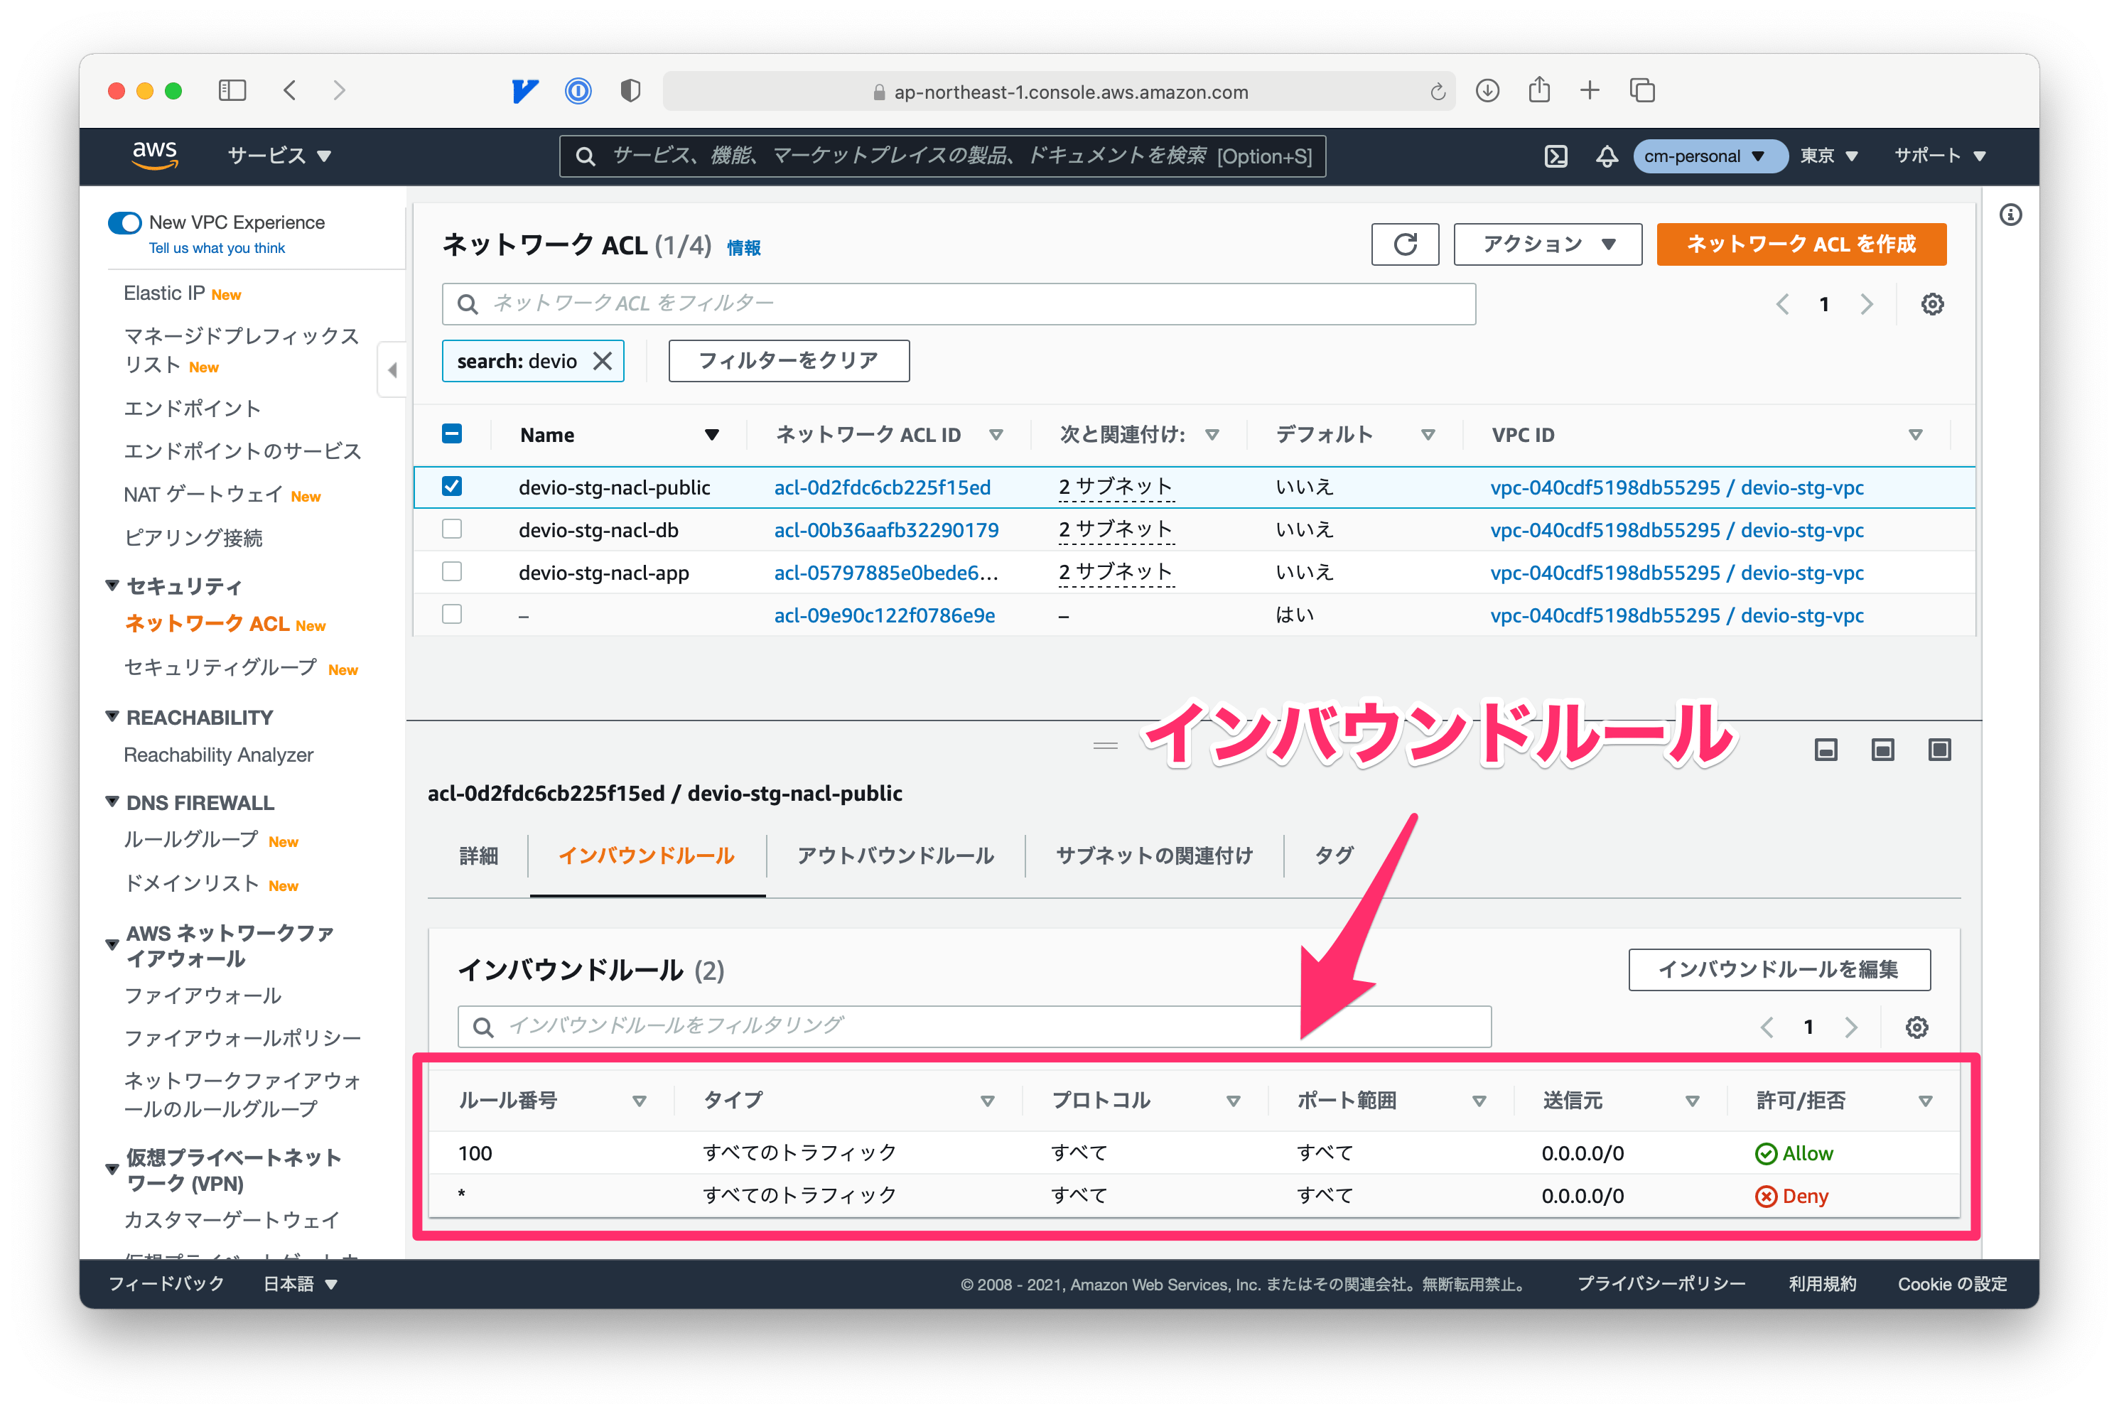Open inbound rules settings gear
Viewport: 2119px width, 1414px height.
(1917, 1026)
